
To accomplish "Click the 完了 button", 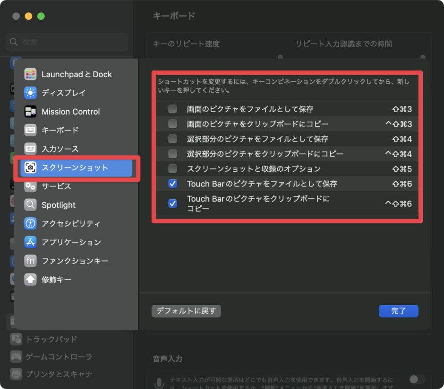I will 398,311.
